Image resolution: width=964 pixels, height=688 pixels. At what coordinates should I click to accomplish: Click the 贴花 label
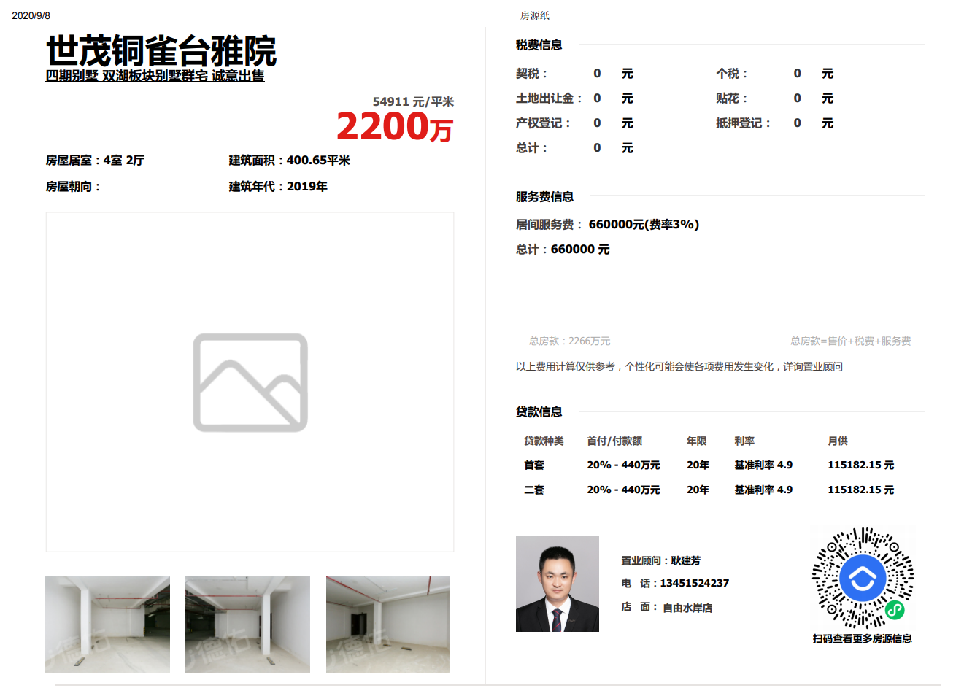tap(731, 98)
